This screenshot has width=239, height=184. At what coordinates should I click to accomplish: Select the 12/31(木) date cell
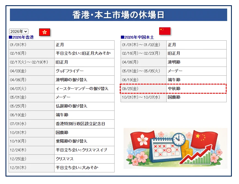(32, 168)
